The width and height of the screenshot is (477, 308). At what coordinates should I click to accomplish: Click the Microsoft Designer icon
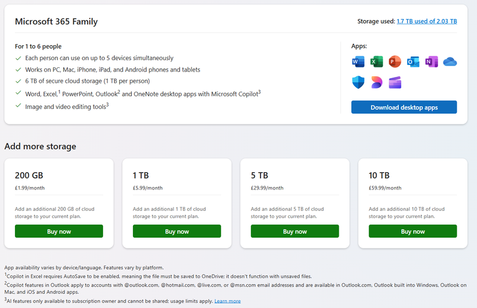(377, 83)
